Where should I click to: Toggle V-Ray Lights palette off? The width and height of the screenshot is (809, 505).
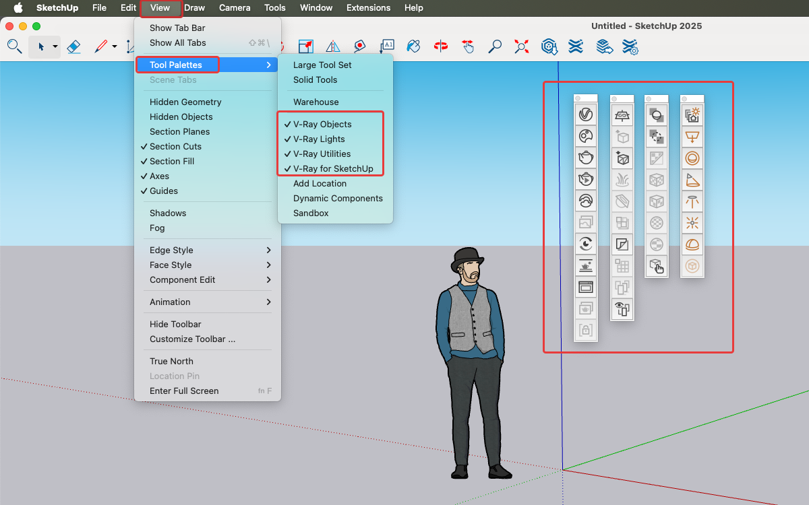(318, 139)
